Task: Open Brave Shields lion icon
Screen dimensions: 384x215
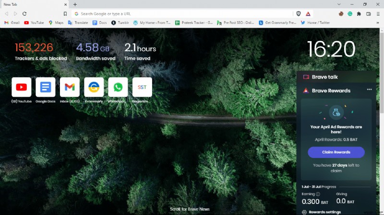Action: pyautogui.click(x=298, y=14)
